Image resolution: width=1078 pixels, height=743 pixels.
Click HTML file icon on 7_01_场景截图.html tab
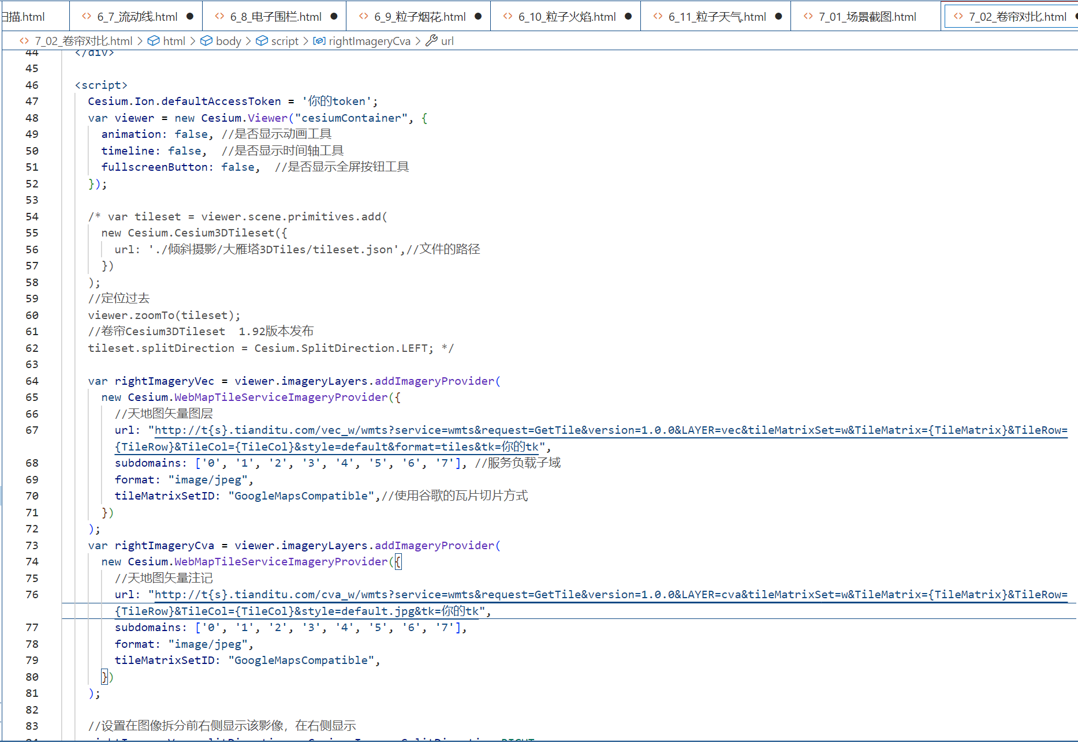coord(808,17)
